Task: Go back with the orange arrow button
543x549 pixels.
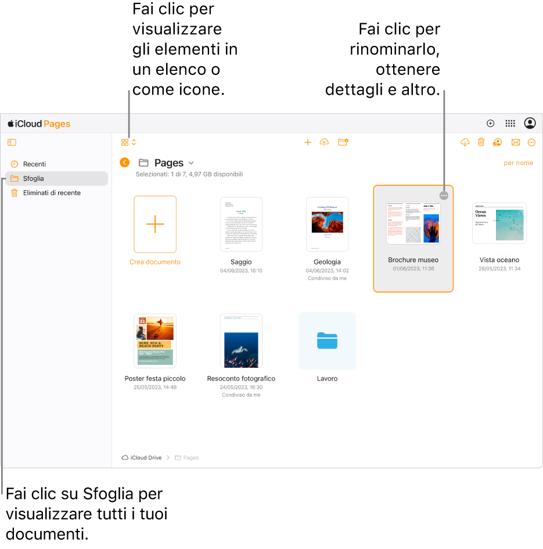Action: [125, 163]
